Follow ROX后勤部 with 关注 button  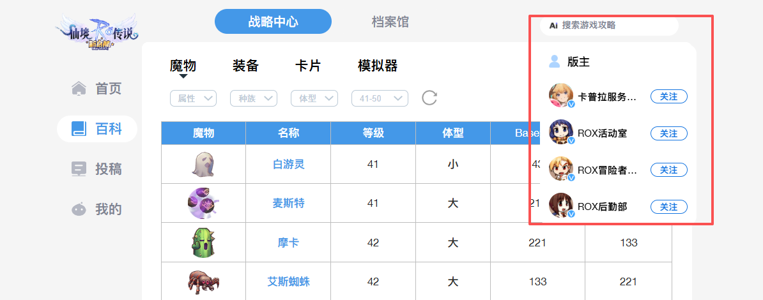click(669, 207)
